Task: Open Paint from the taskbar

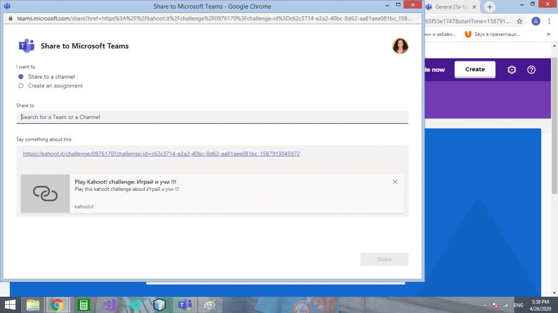Action: (x=210, y=305)
